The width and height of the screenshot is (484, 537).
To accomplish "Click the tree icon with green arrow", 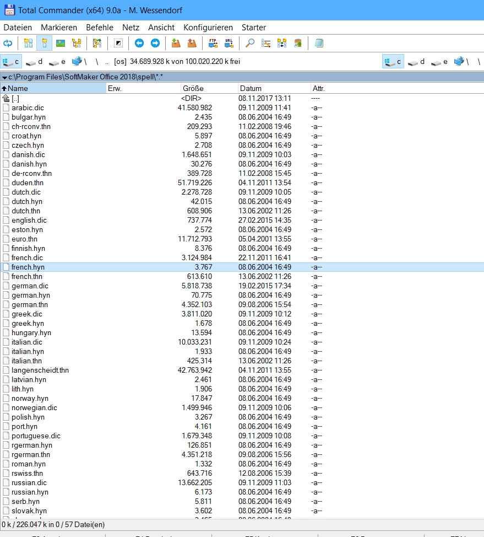I will pos(97,43).
